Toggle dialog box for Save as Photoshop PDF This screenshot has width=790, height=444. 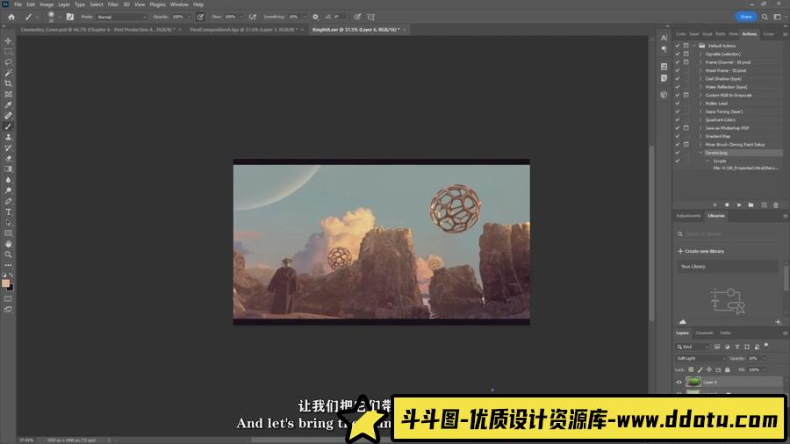tap(686, 128)
